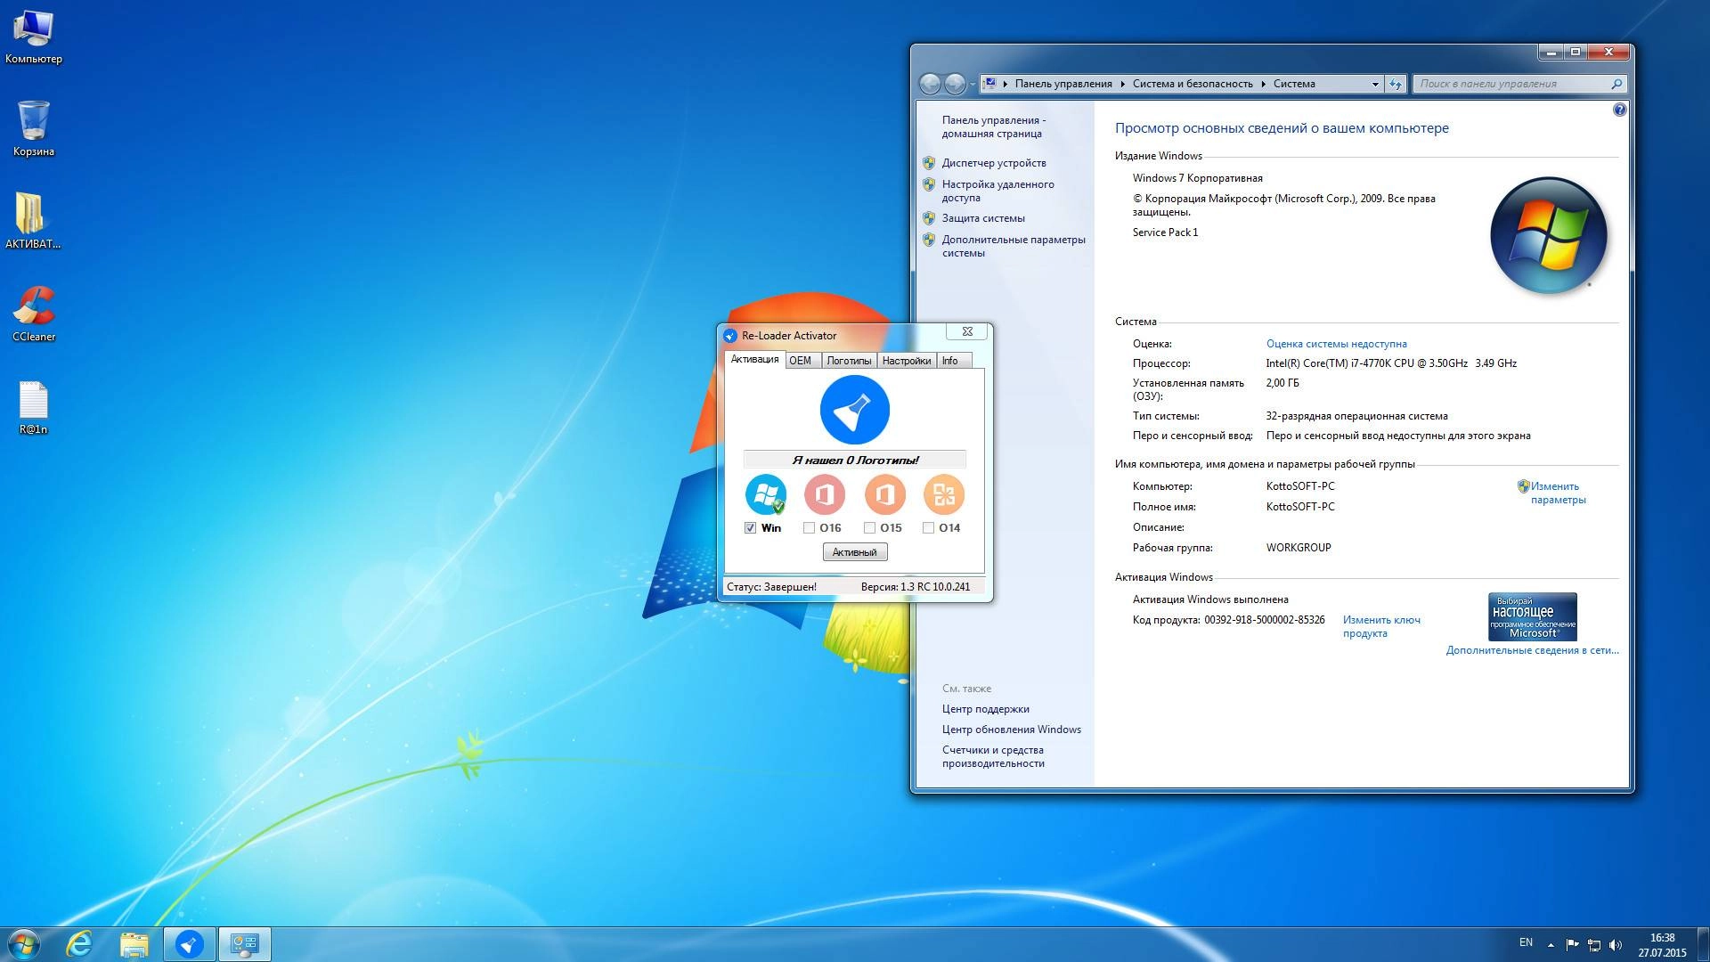The width and height of the screenshot is (1710, 962).
Task: Open the help question mark in System window
Action: (x=1619, y=110)
